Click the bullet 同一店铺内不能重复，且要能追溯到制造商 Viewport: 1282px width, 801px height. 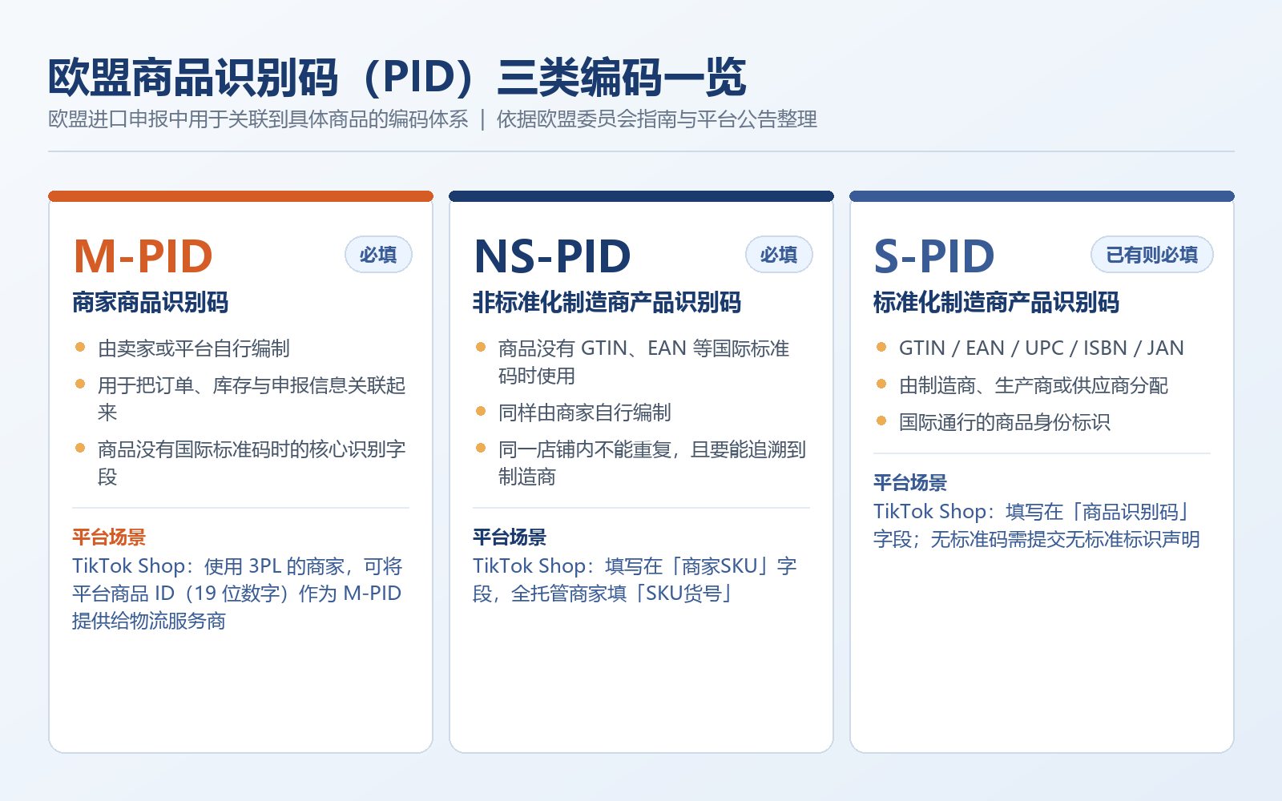point(652,463)
